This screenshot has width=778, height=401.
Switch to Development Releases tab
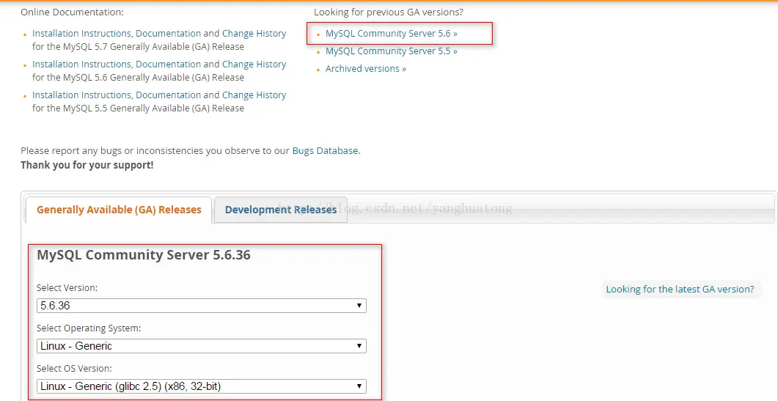[281, 210]
